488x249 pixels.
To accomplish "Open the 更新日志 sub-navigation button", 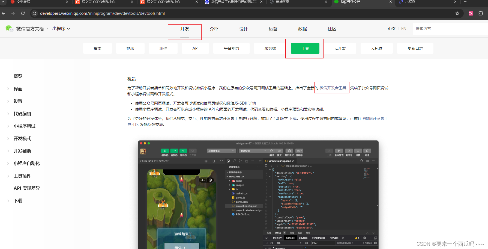I will 415,48.
